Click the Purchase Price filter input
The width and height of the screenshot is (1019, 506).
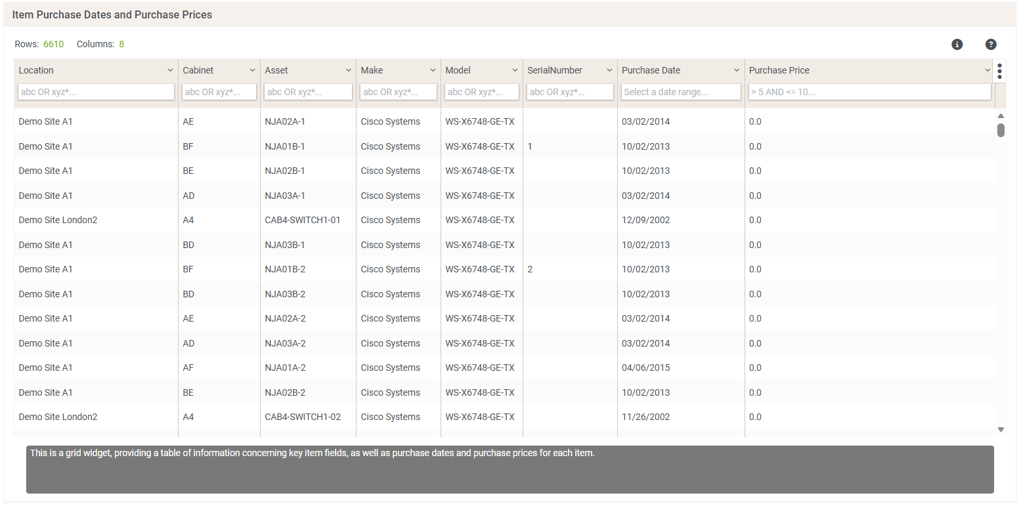[x=869, y=92]
